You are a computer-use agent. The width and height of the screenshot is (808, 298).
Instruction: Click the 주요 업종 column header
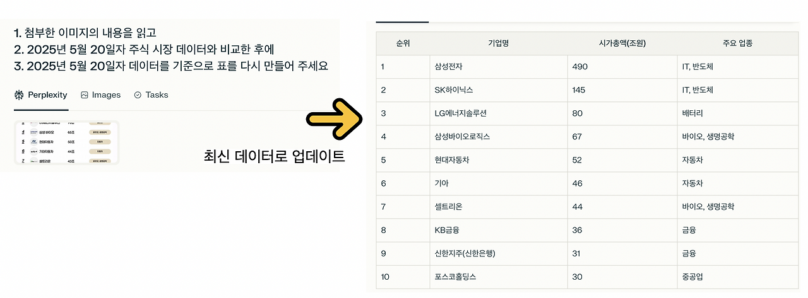738,43
